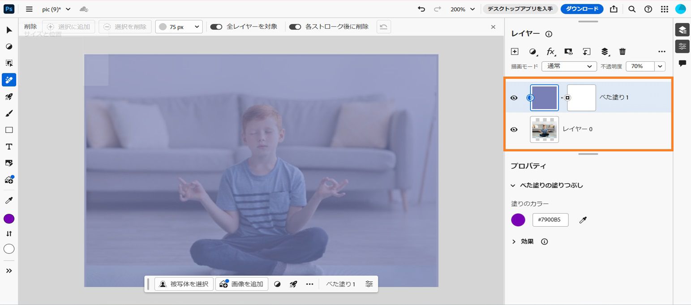Open the 描画モード blending mode dropdown

tap(569, 66)
